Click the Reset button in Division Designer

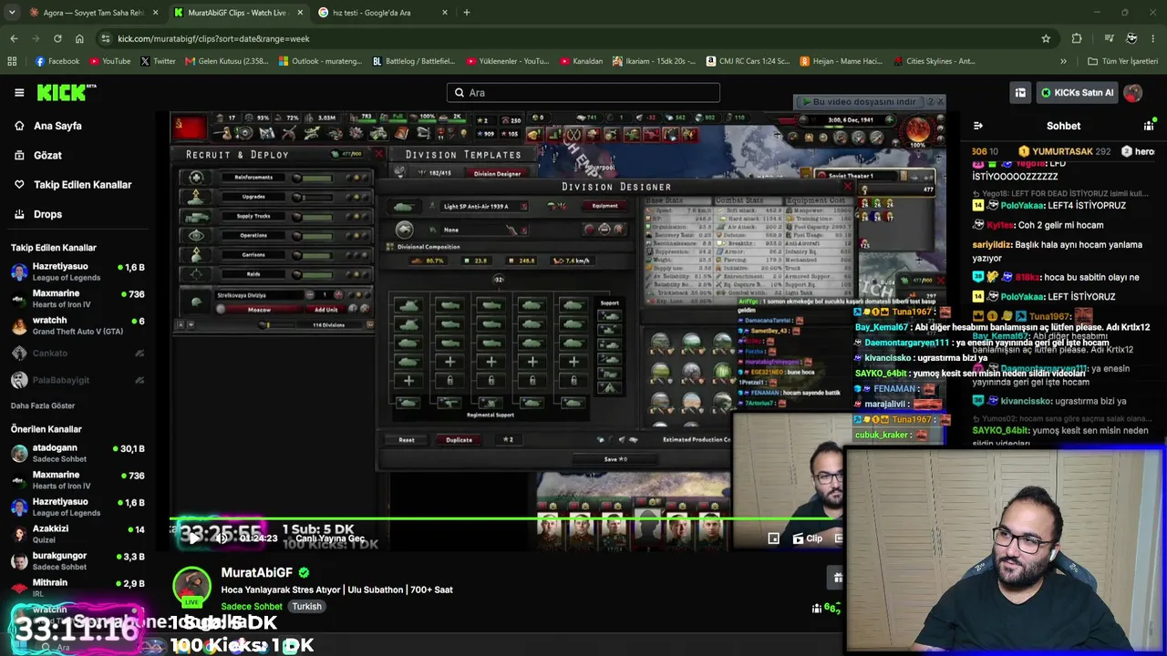click(407, 440)
